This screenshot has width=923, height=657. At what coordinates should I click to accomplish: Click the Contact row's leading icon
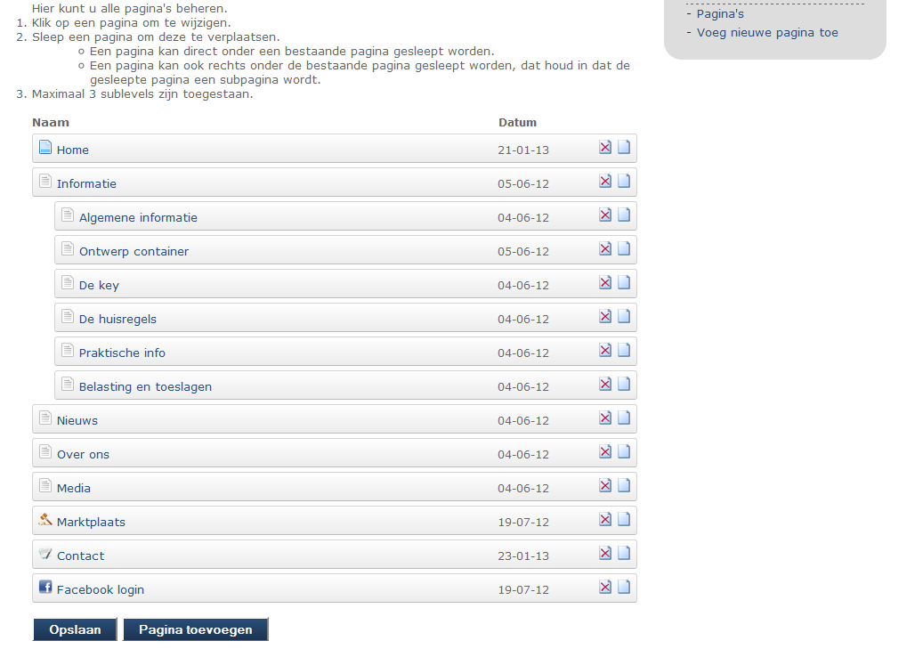(45, 554)
